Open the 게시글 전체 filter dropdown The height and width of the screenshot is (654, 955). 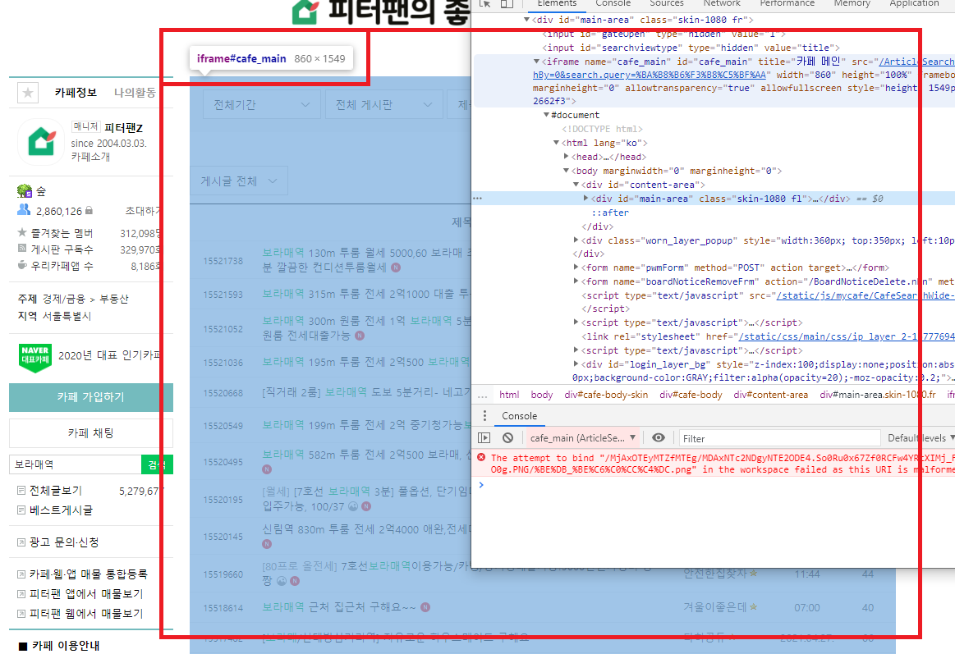239,181
